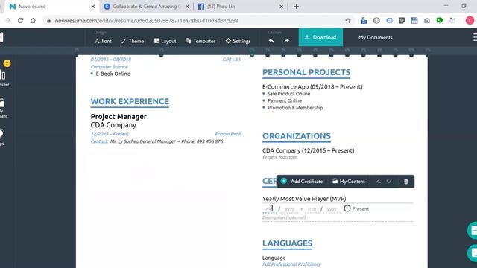Focus the certificate start year field
This screenshot has width=477, height=268.
coord(289,209)
